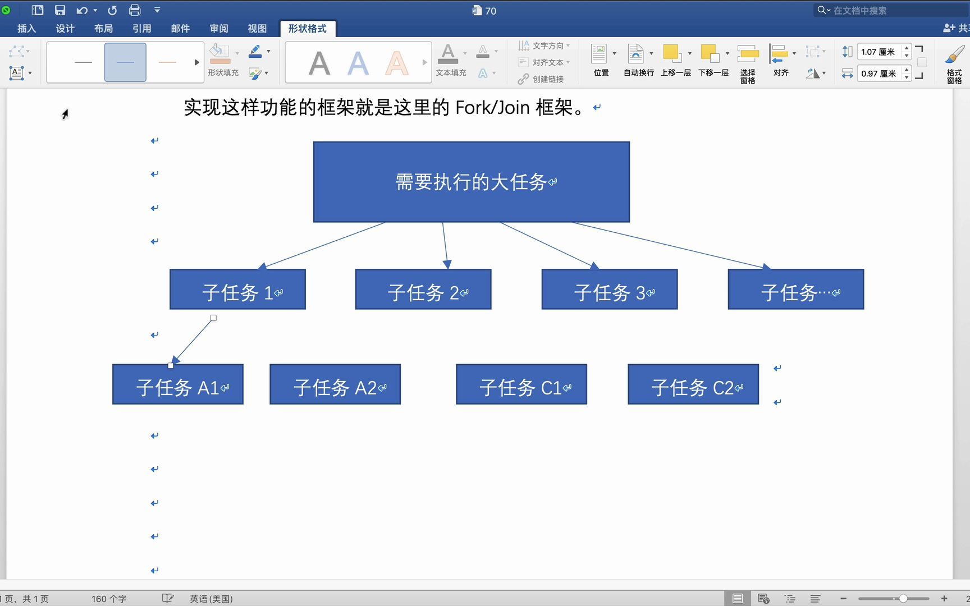970x606 pixels.
Task: Click the Redo icon
Action: click(x=112, y=10)
